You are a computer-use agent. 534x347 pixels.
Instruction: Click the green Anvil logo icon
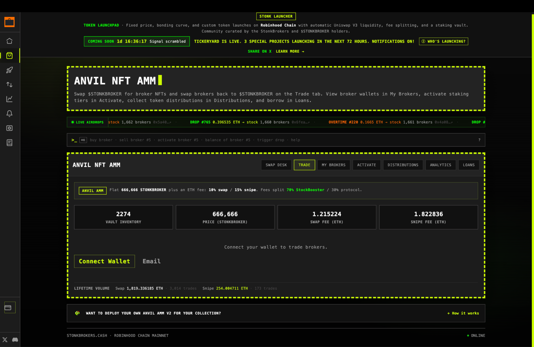[x=77, y=313]
